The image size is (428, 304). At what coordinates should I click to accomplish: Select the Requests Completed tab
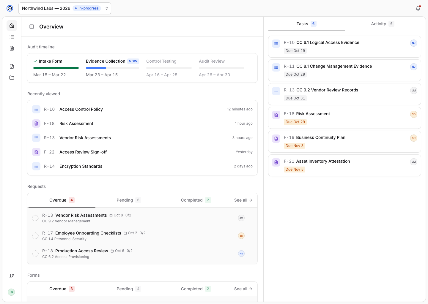(196, 200)
